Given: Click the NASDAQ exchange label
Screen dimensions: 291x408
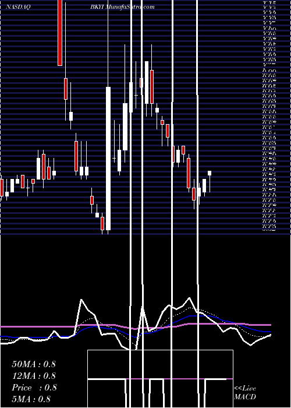Looking at the screenshot, I should tap(18, 7).
